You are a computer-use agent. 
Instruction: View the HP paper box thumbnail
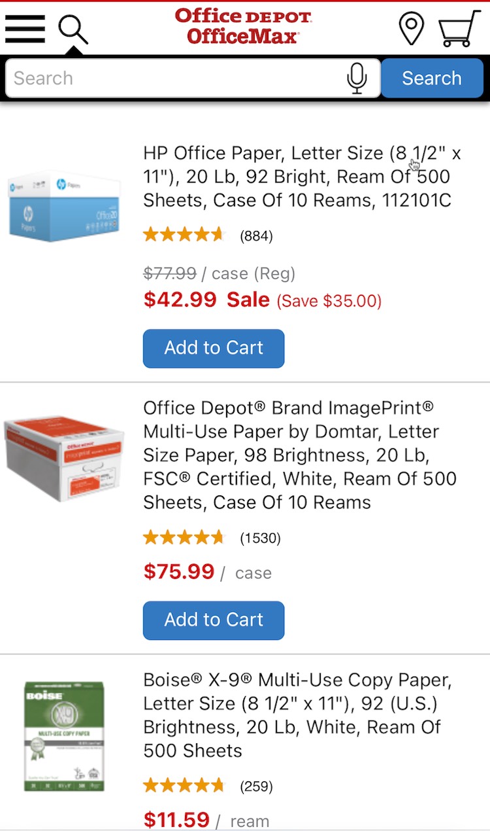point(65,206)
